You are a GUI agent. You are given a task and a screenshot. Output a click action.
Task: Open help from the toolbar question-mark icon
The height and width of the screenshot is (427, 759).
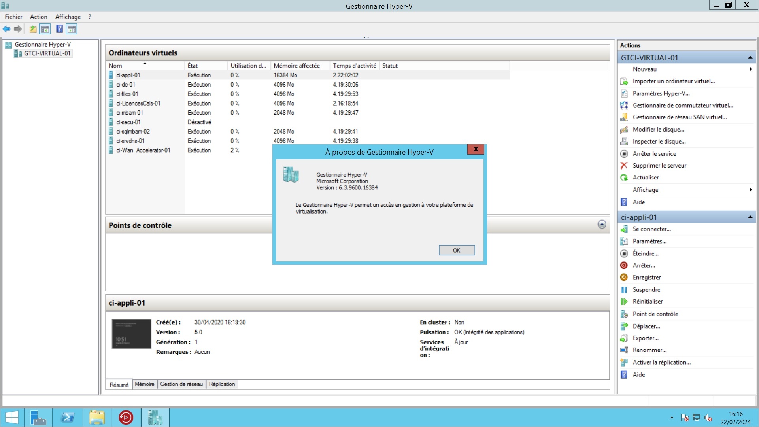point(59,29)
